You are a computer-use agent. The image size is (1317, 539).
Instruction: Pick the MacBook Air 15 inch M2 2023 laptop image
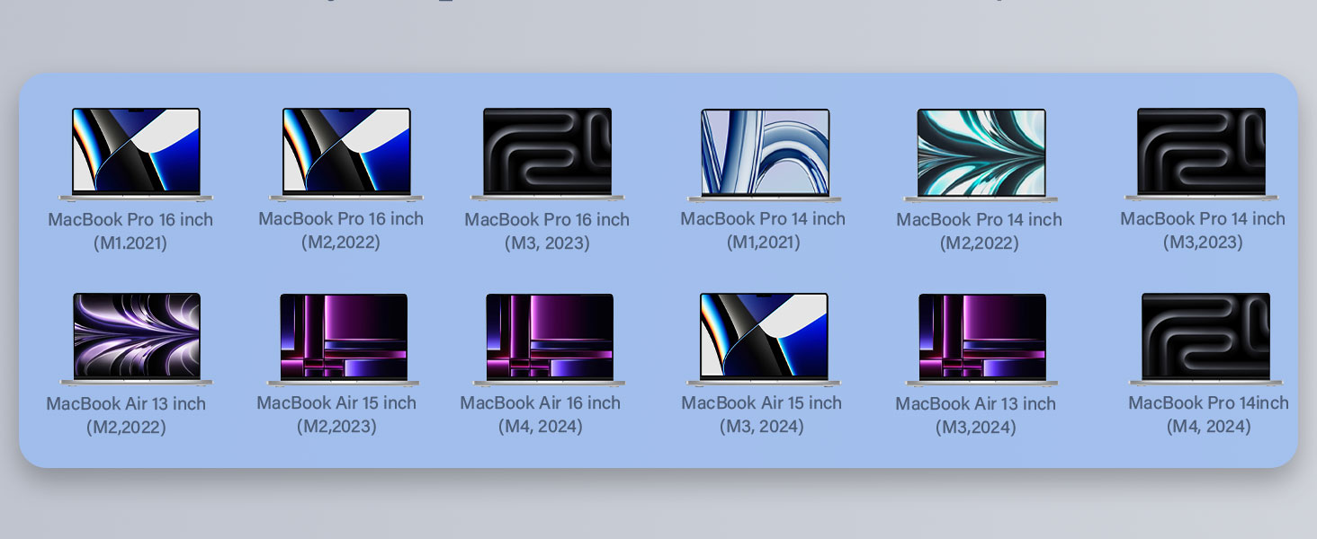[x=344, y=337]
